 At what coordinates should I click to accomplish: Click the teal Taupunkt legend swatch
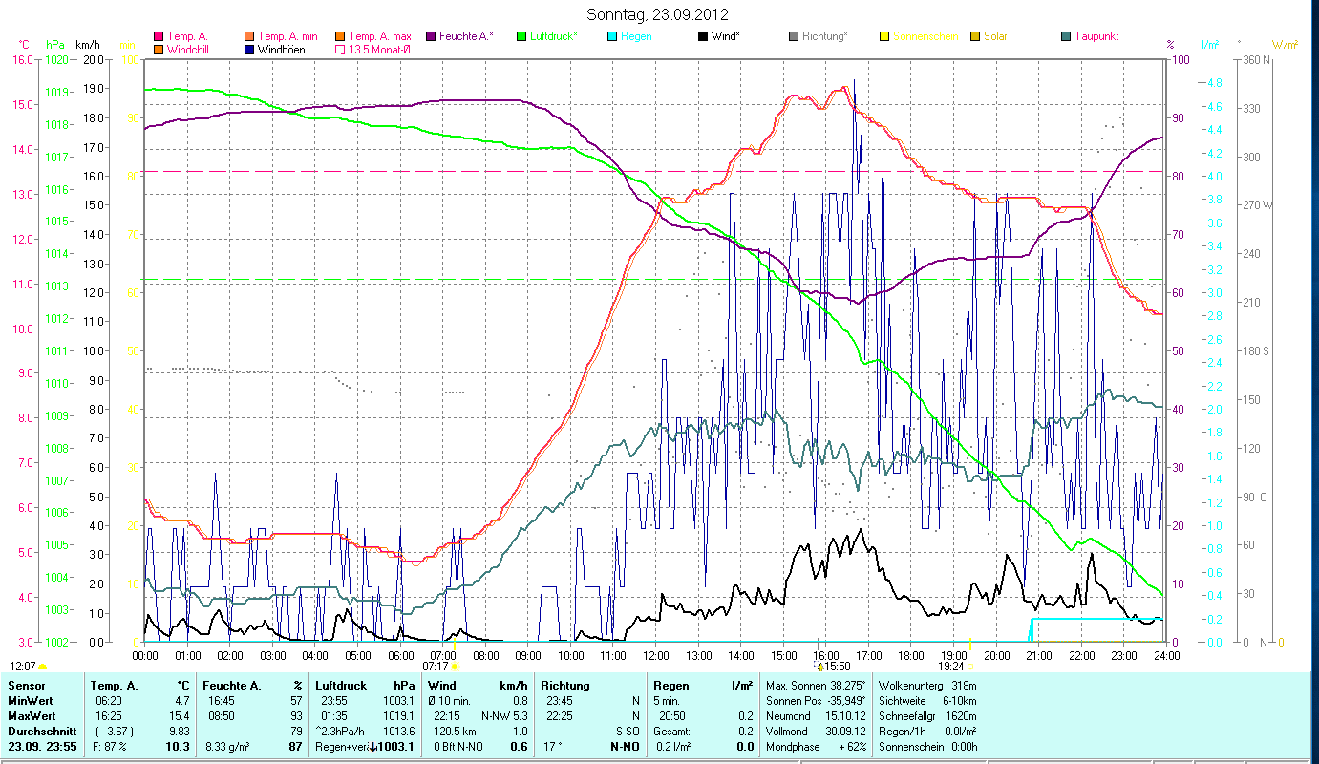pos(1066,36)
